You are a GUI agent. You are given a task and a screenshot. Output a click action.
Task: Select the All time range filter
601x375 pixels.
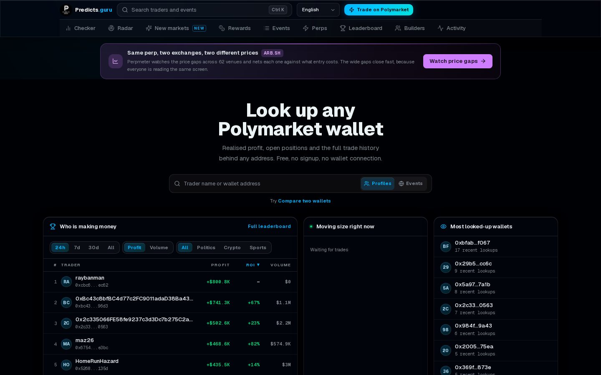(111, 247)
